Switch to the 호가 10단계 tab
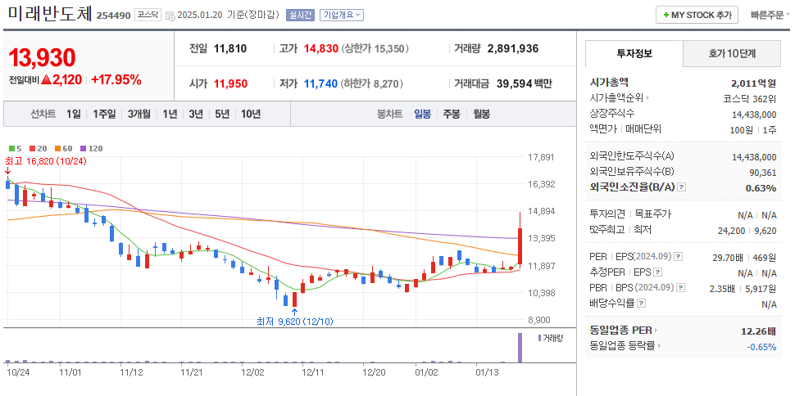795x396 pixels. 732,53
